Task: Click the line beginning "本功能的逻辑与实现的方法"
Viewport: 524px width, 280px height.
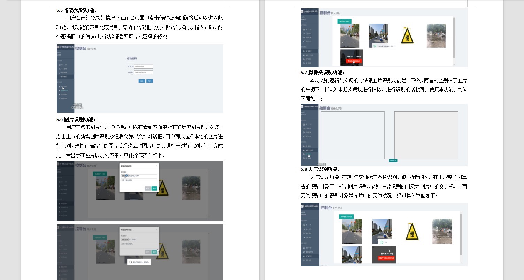Action: pyautogui.click(x=388, y=80)
